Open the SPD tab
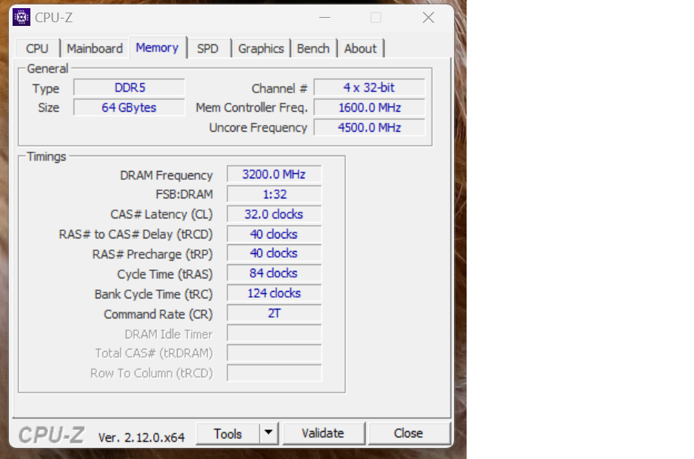The height and width of the screenshot is (459, 694). pyautogui.click(x=207, y=48)
